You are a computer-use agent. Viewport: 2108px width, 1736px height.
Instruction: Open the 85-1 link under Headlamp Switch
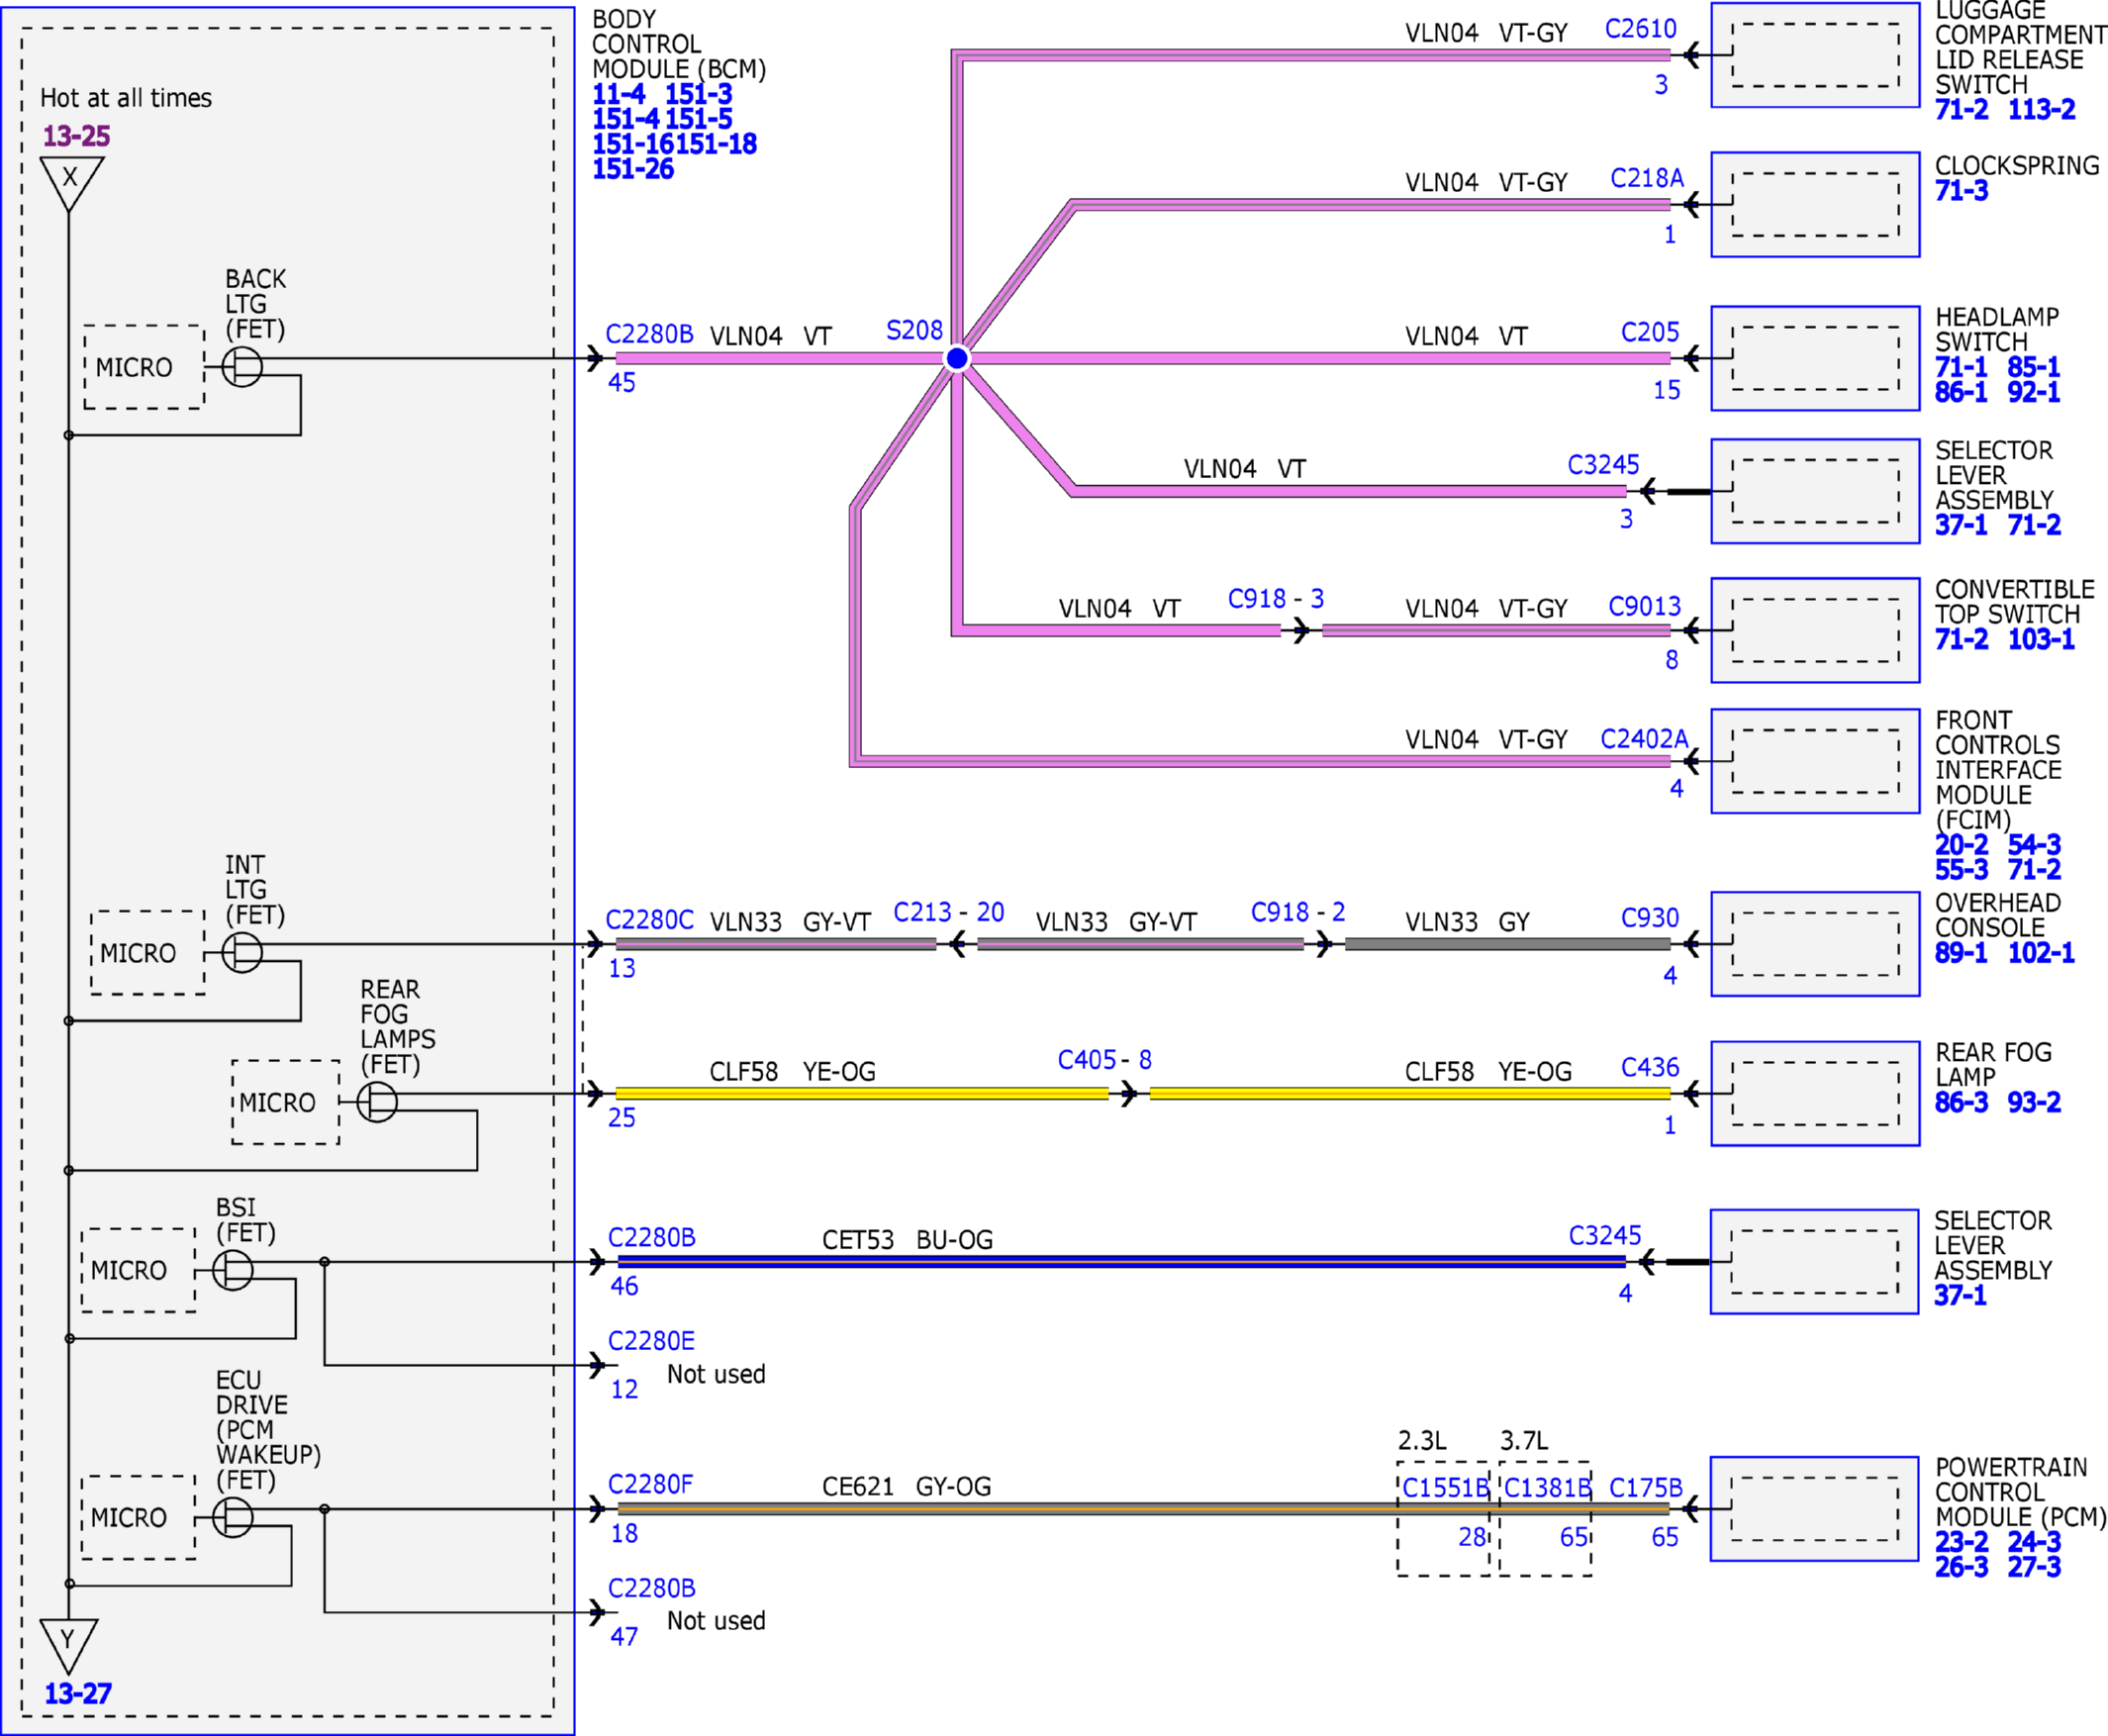2034,367
